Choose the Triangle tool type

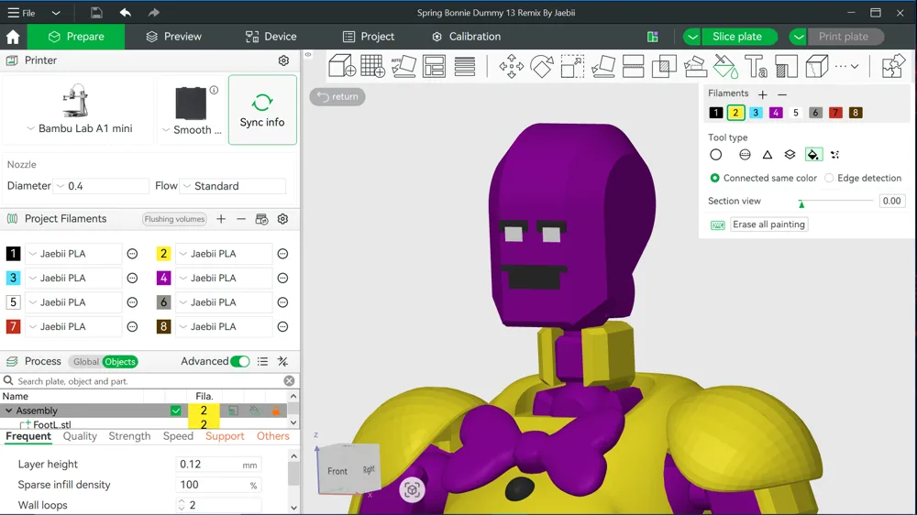(768, 155)
